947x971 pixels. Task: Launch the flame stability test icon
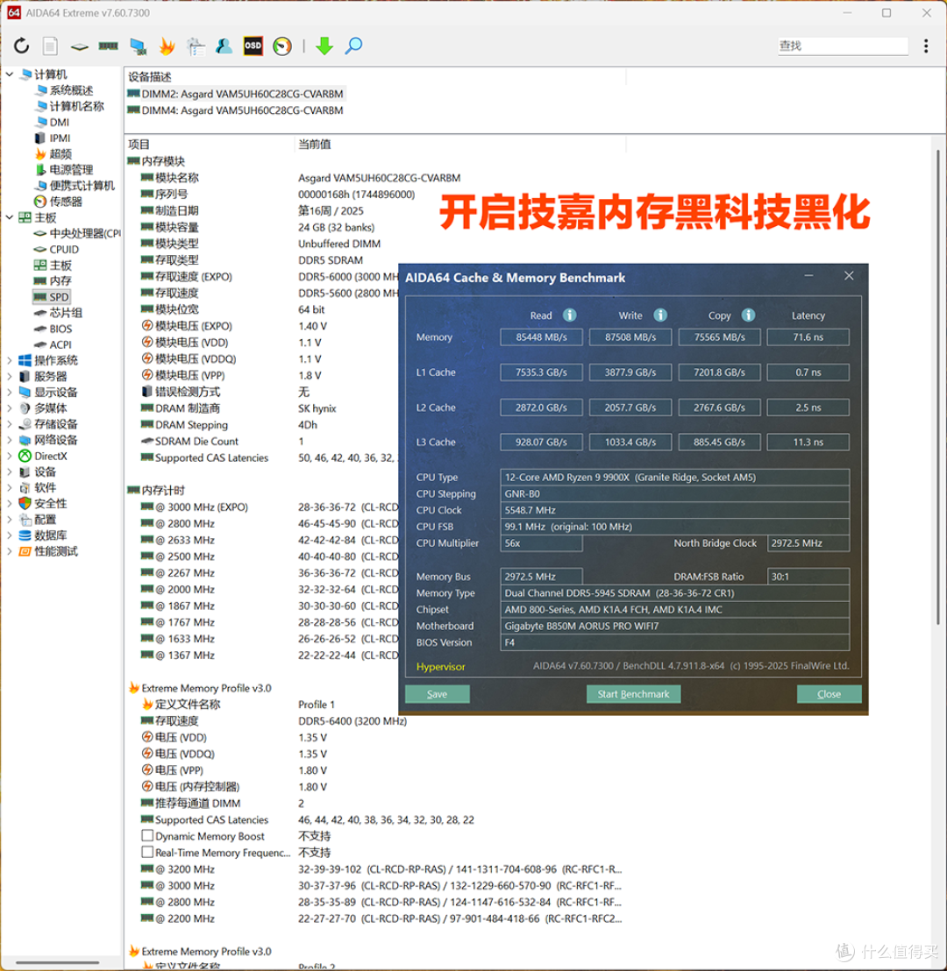(x=167, y=46)
